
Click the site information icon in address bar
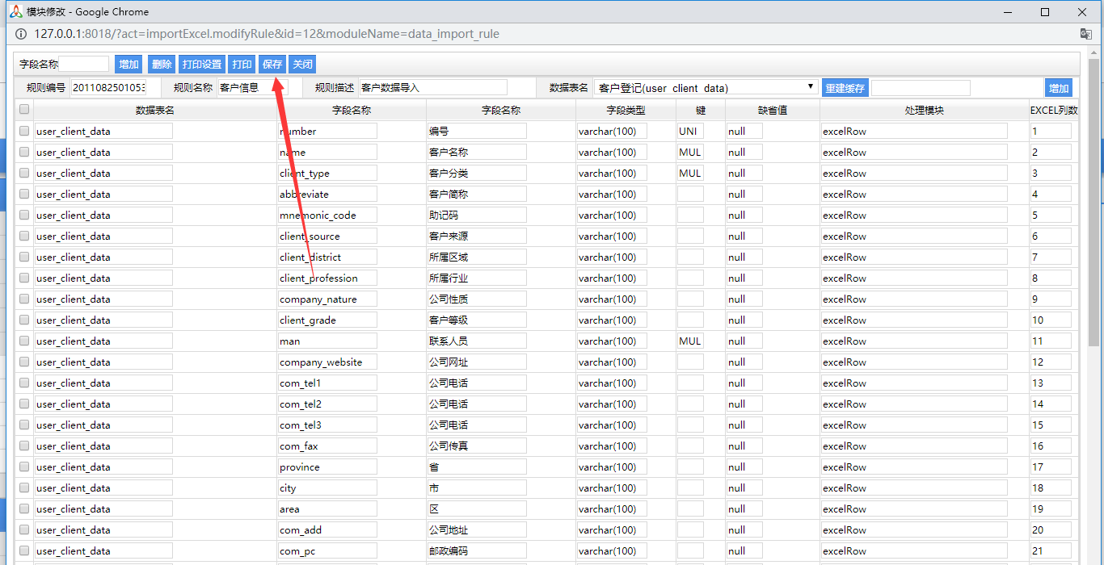tap(21, 34)
